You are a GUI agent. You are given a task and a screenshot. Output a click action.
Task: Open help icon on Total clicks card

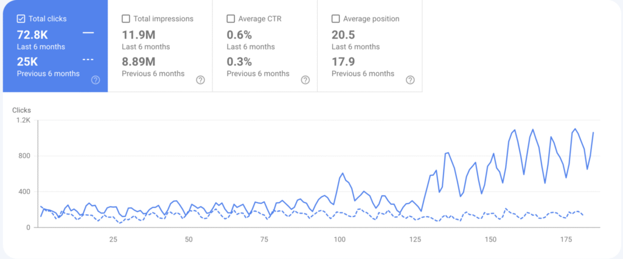click(96, 80)
